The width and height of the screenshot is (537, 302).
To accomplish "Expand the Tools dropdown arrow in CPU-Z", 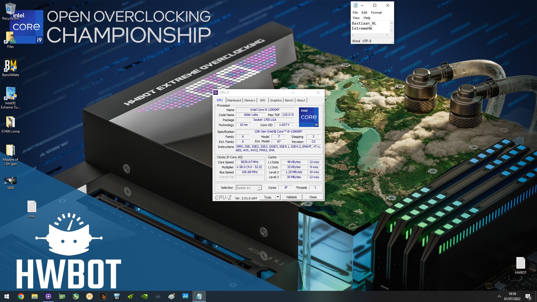I will pos(278,197).
